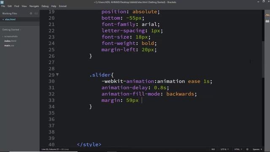Viewport: 270px width, 152px height.
Task: Click the vertical scrollbar thumb of the editor
Action: click(x=263, y=60)
